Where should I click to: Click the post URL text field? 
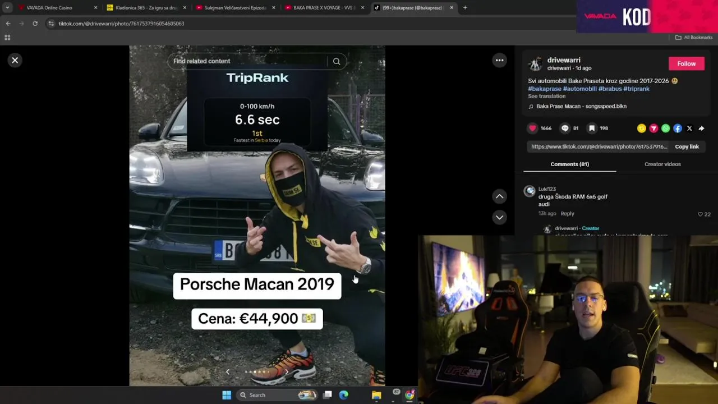[x=598, y=146]
